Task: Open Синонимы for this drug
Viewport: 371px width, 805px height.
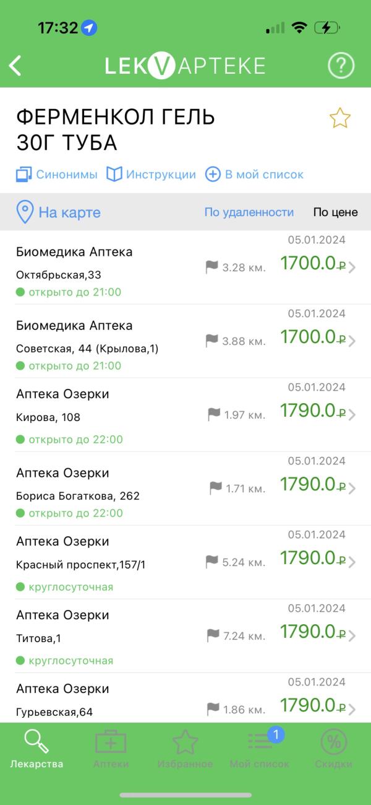Action: (57, 175)
